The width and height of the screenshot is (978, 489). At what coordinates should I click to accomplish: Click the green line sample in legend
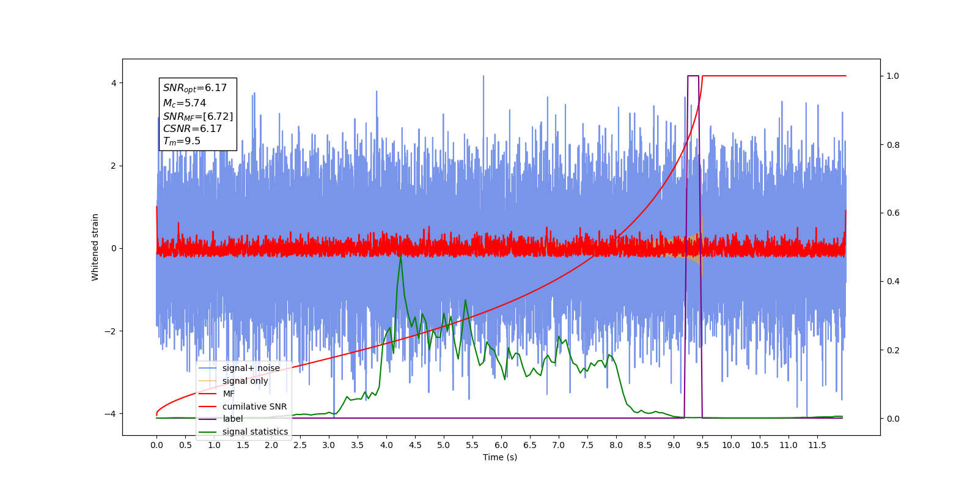coord(208,432)
